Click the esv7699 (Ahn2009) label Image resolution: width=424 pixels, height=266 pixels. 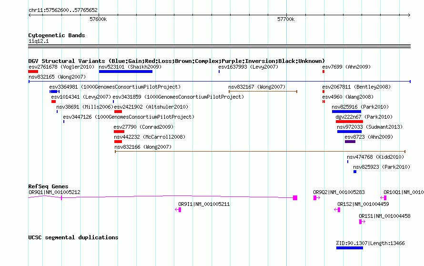click(346, 67)
